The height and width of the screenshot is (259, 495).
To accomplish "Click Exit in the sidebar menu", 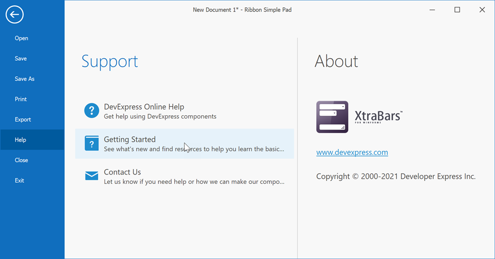I will coord(32,180).
